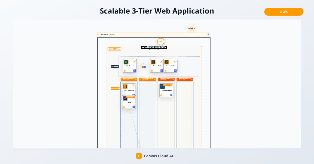Click the Canvas Cloud AI footer text
Image resolution: width=314 pixels, height=164 pixels.
[x=159, y=156]
